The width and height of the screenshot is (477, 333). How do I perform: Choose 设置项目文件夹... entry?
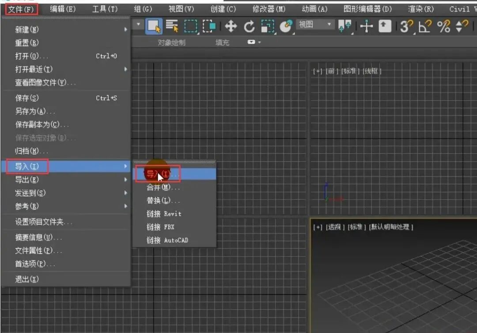pos(66,222)
